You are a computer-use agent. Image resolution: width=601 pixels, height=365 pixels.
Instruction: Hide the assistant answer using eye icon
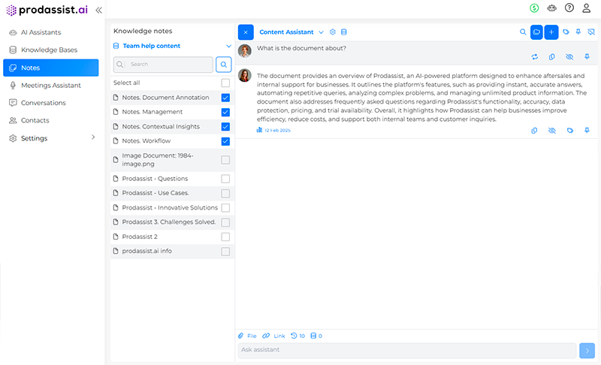coord(551,130)
